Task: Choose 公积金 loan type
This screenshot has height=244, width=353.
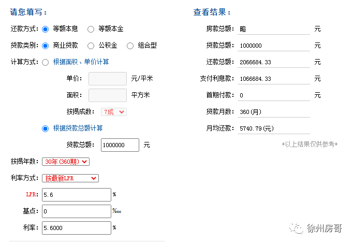Action: tap(91, 46)
